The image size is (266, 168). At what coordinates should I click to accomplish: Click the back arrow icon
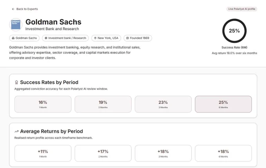(13, 9)
